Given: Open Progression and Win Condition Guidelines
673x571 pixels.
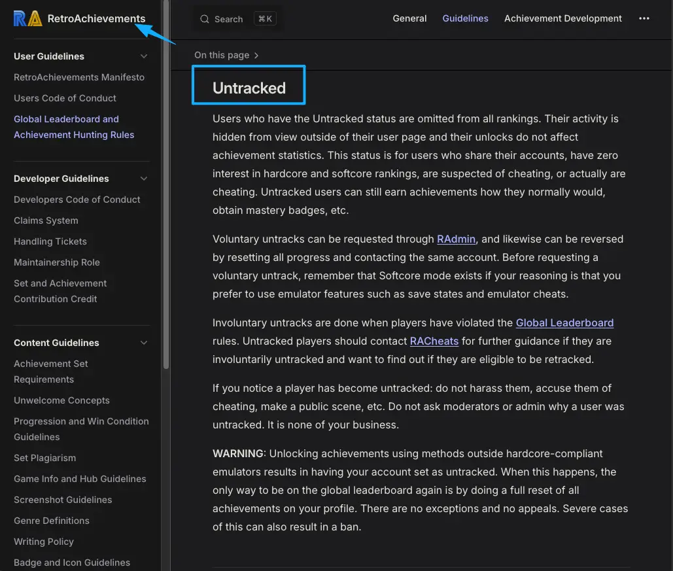Looking at the screenshot, I should [x=81, y=429].
